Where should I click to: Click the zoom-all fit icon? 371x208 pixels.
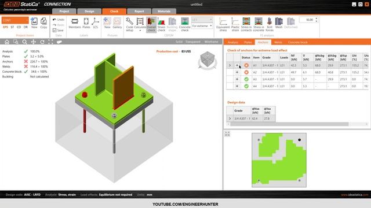(50, 42)
